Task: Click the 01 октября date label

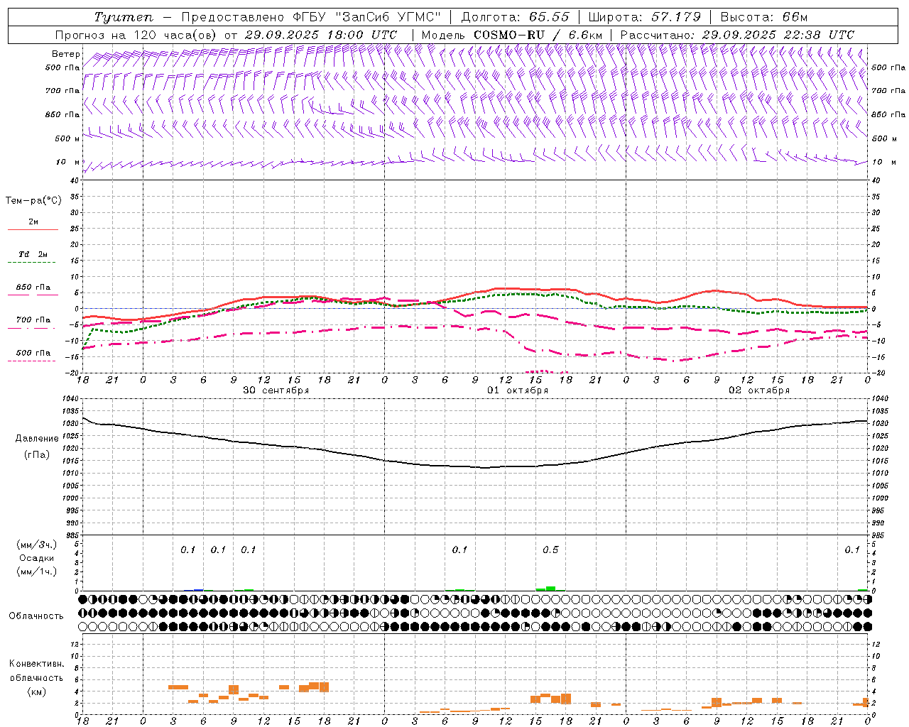Action: coord(517,390)
